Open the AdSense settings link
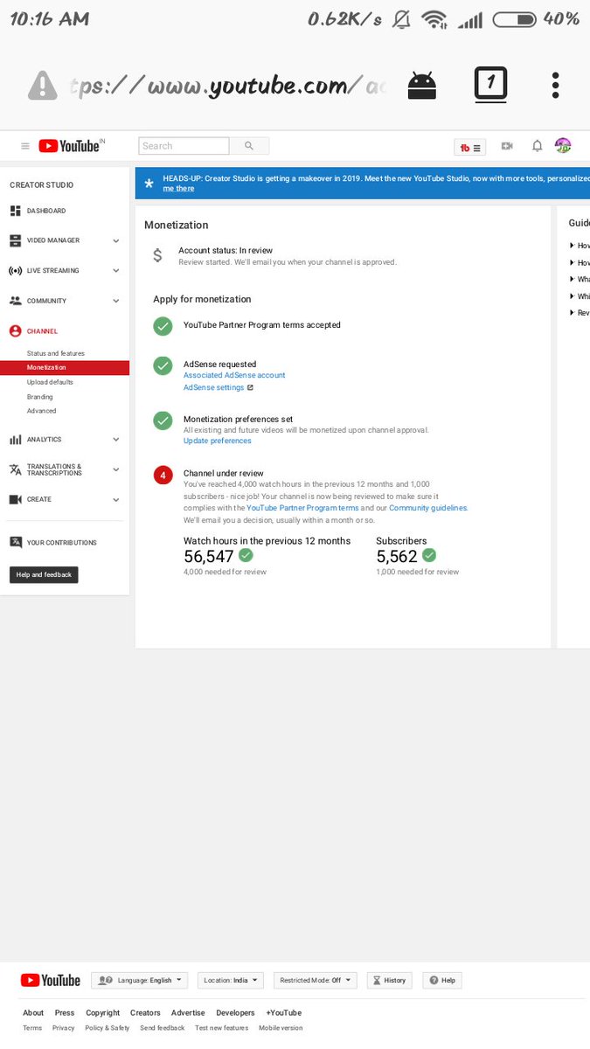590x1049 pixels. [x=214, y=387]
